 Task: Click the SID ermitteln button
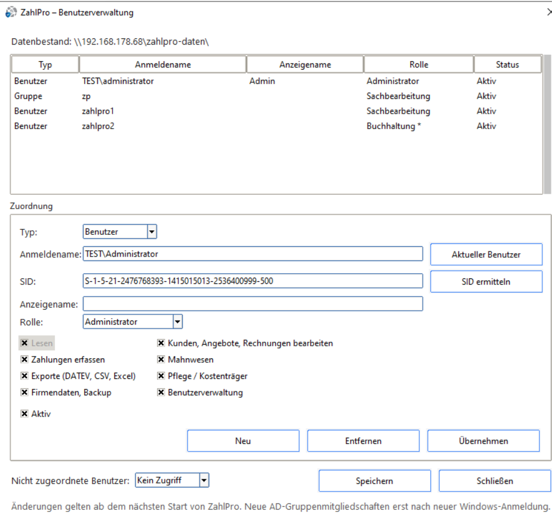[x=486, y=281]
